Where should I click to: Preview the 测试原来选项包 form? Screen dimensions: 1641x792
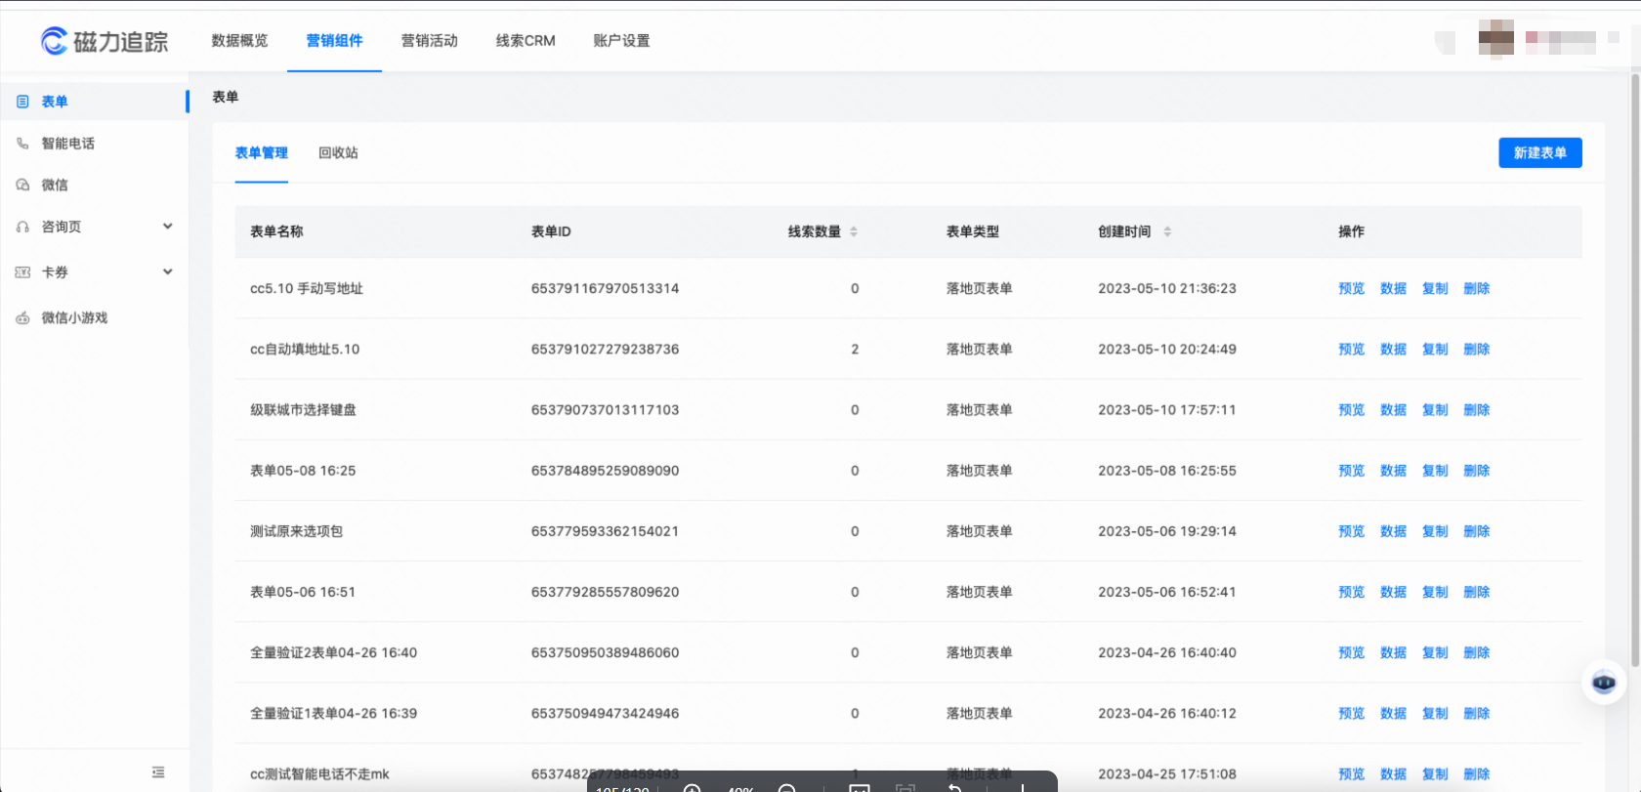[x=1351, y=531]
